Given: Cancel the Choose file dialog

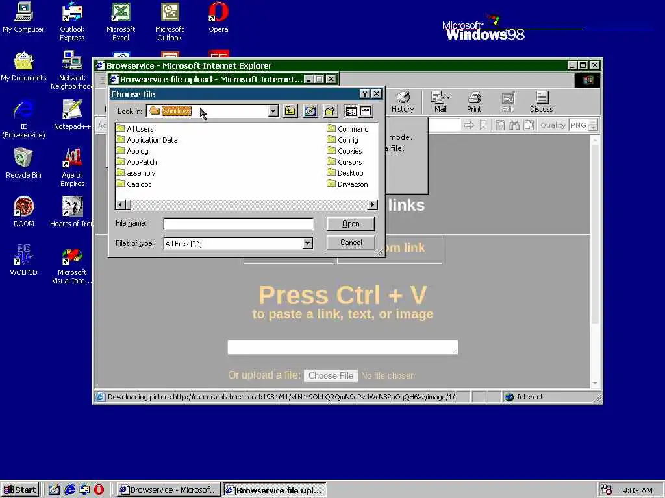Looking at the screenshot, I should [351, 243].
